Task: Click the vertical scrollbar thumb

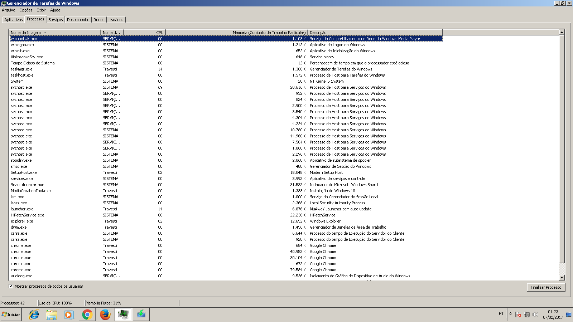Action: 562,149
